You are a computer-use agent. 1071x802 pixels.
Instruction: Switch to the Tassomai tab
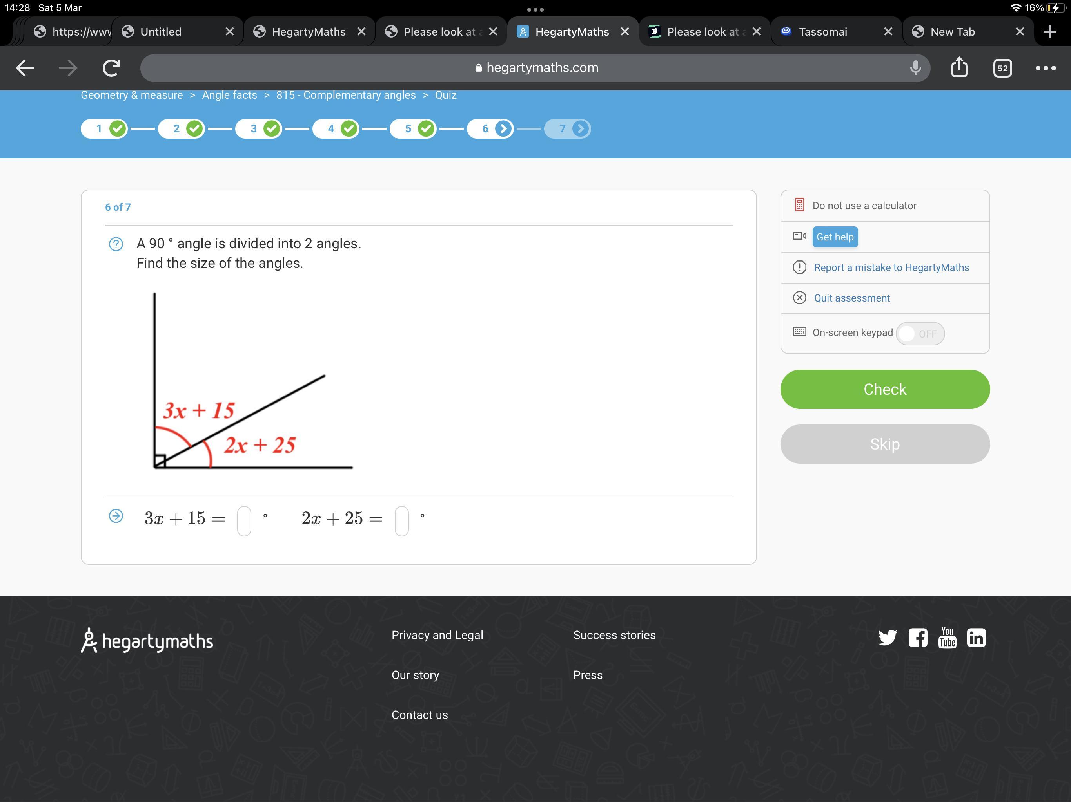point(822,32)
